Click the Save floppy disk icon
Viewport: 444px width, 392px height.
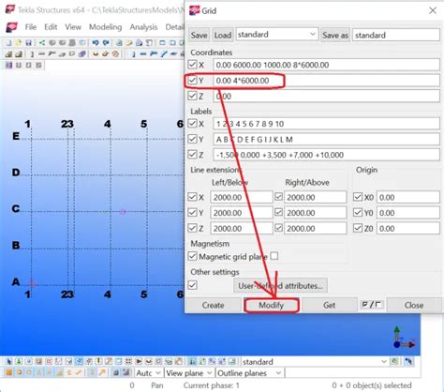(28, 43)
